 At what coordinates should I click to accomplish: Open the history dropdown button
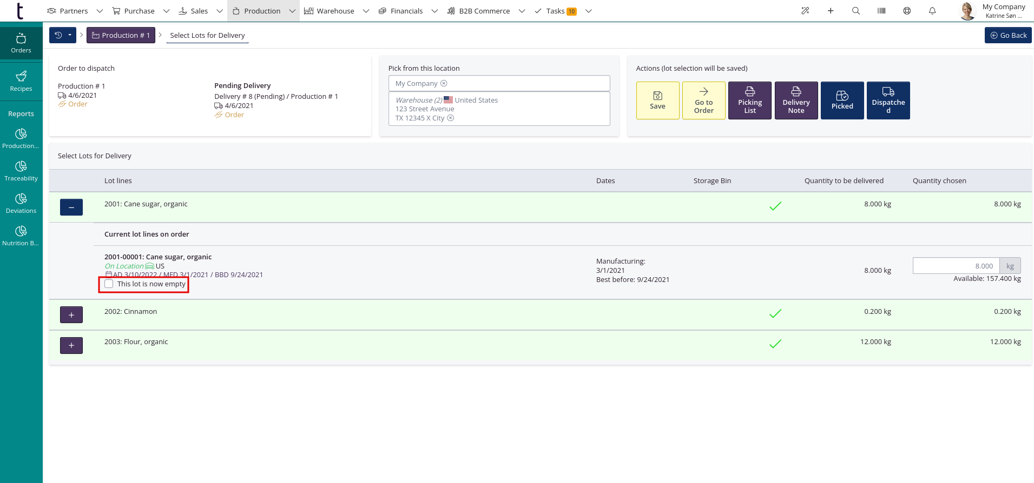point(63,35)
